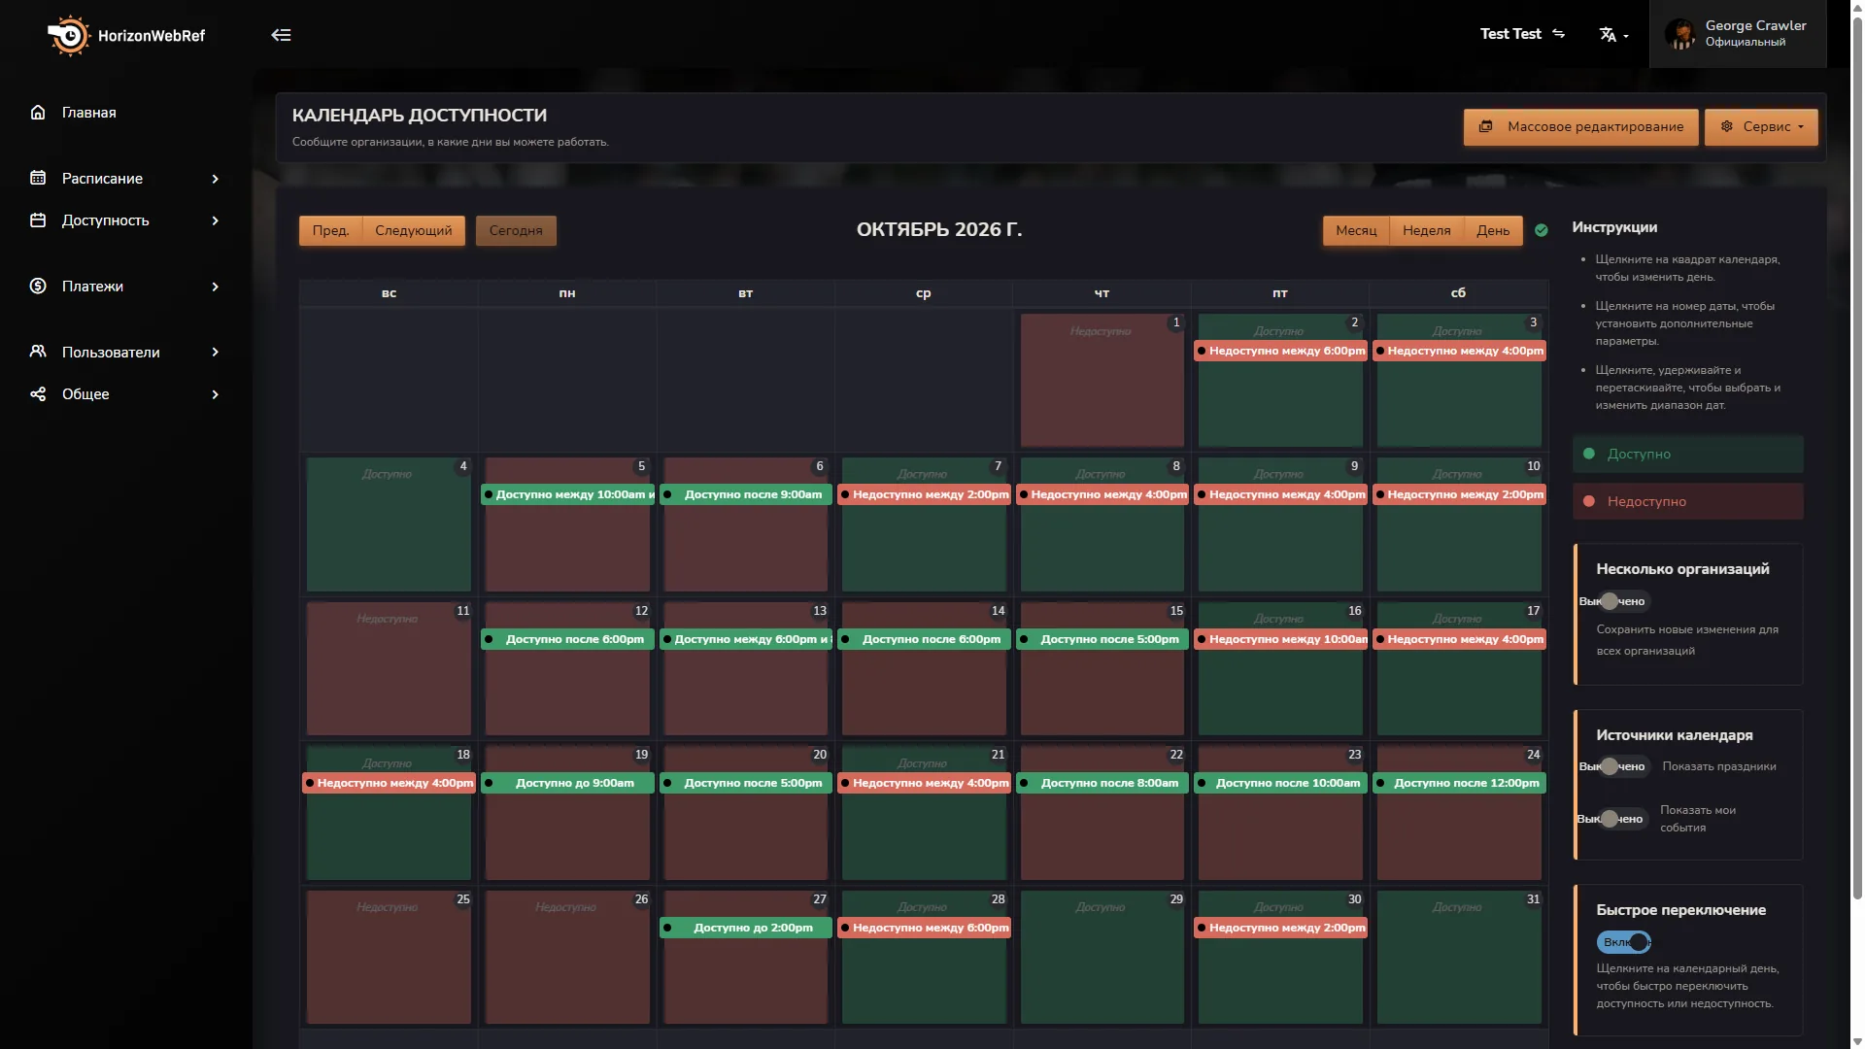1865x1049 pixels.
Task: Switch to the Неделя view
Action: [1426, 230]
